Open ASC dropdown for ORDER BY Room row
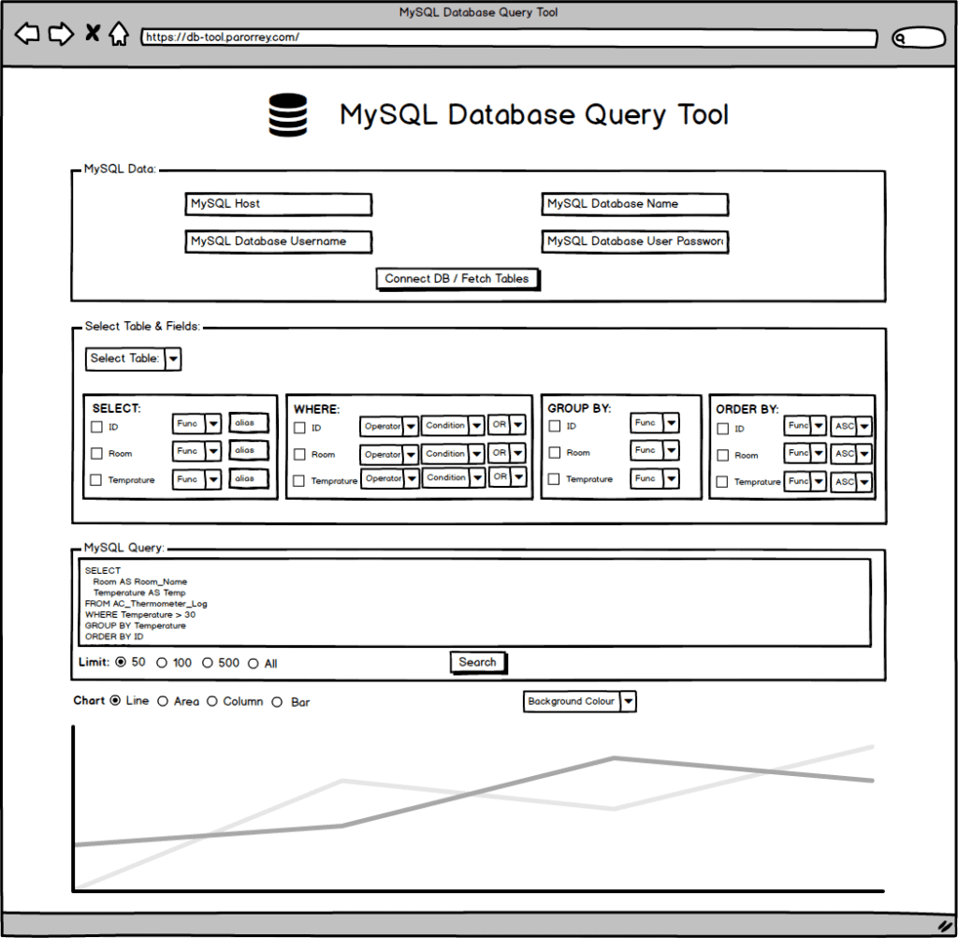The width and height of the screenshot is (958, 938). coord(851,454)
